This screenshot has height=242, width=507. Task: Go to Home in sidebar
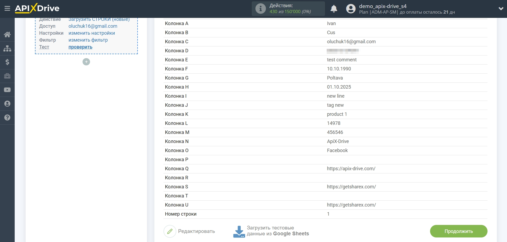pos(7,34)
